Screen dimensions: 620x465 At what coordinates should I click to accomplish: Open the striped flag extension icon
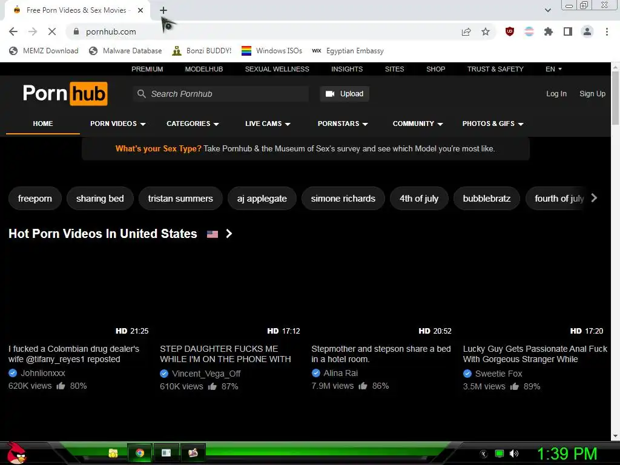(529, 31)
